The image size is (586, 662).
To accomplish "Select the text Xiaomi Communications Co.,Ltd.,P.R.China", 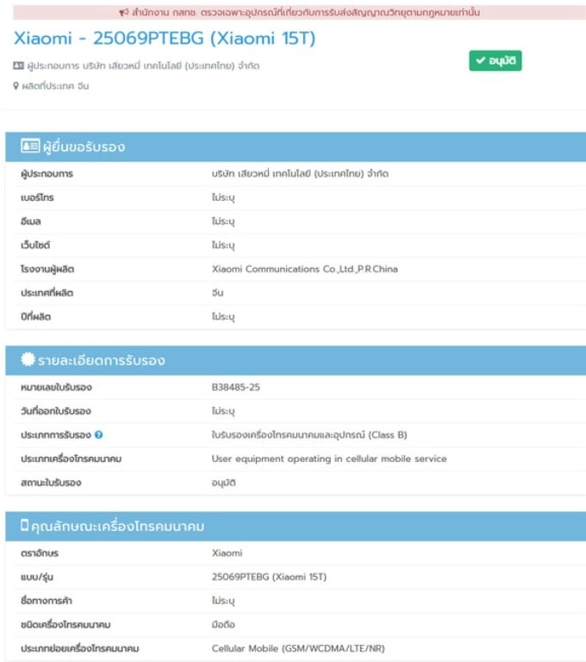I will 304,269.
